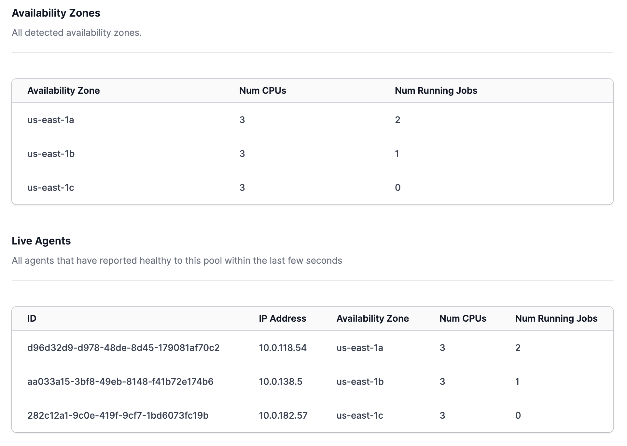Select agent ID 282c12a1-9c0e-419f-9cf7-1bd6073fc19b
The width and height of the screenshot is (627, 446).
point(118,415)
